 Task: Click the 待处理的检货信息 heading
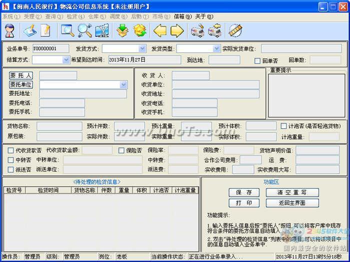[x=96, y=182]
